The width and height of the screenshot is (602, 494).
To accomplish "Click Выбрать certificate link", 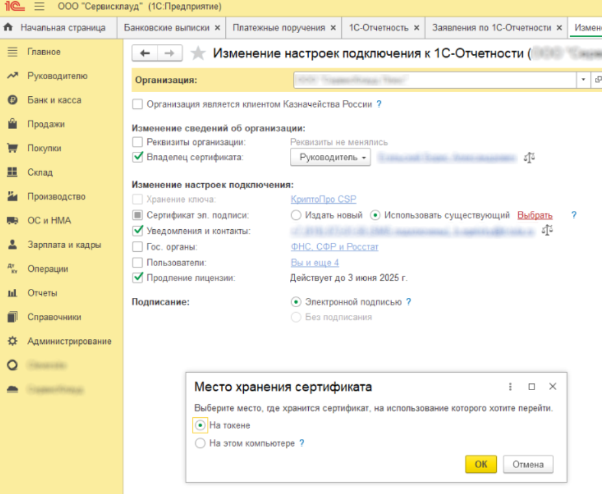I will (535, 215).
